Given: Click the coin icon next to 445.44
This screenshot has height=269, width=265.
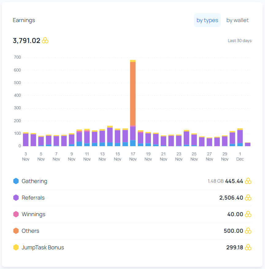Looking at the screenshot, I should 248,181.
